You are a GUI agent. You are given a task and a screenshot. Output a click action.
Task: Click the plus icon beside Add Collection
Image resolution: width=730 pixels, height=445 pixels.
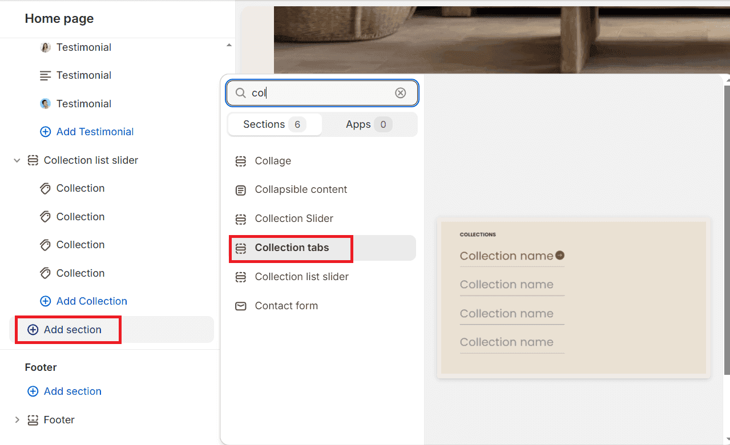[x=45, y=301]
